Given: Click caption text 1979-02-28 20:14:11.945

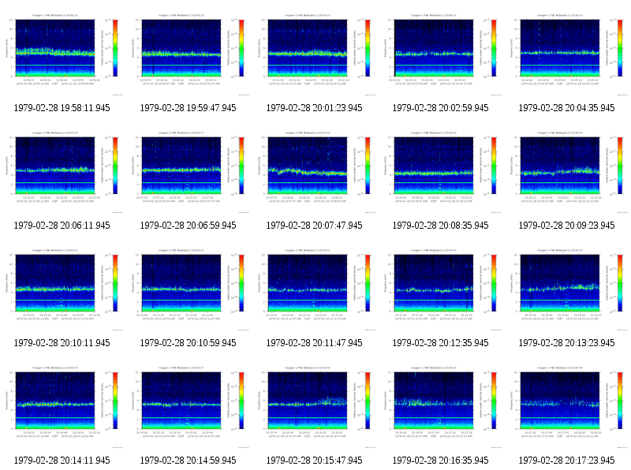Looking at the screenshot, I should point(62,461).
